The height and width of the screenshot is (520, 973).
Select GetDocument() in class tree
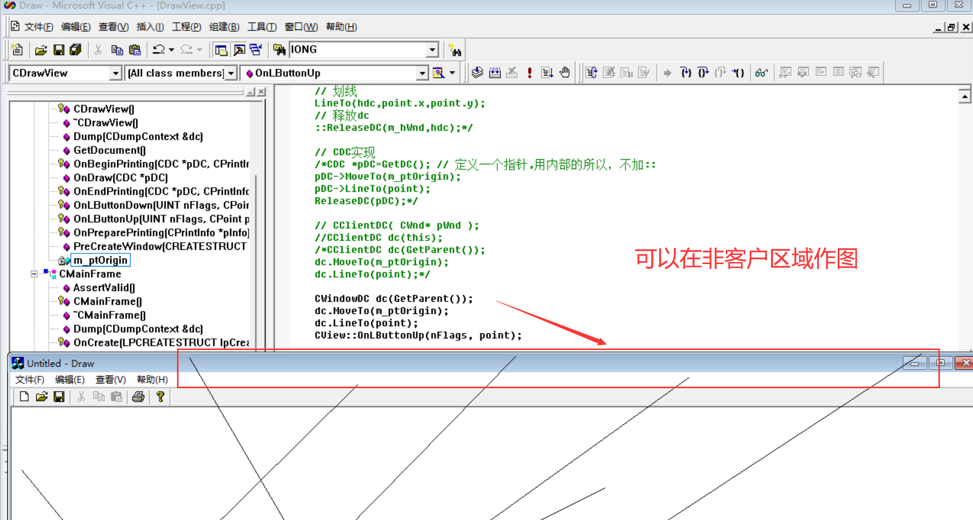[x=109, y=150]
